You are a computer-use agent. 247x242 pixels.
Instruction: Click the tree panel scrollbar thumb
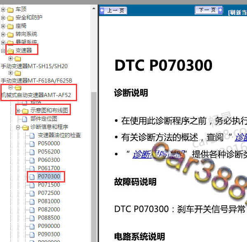94,167
